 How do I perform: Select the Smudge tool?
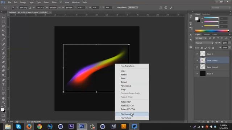[x=3, y=71]
